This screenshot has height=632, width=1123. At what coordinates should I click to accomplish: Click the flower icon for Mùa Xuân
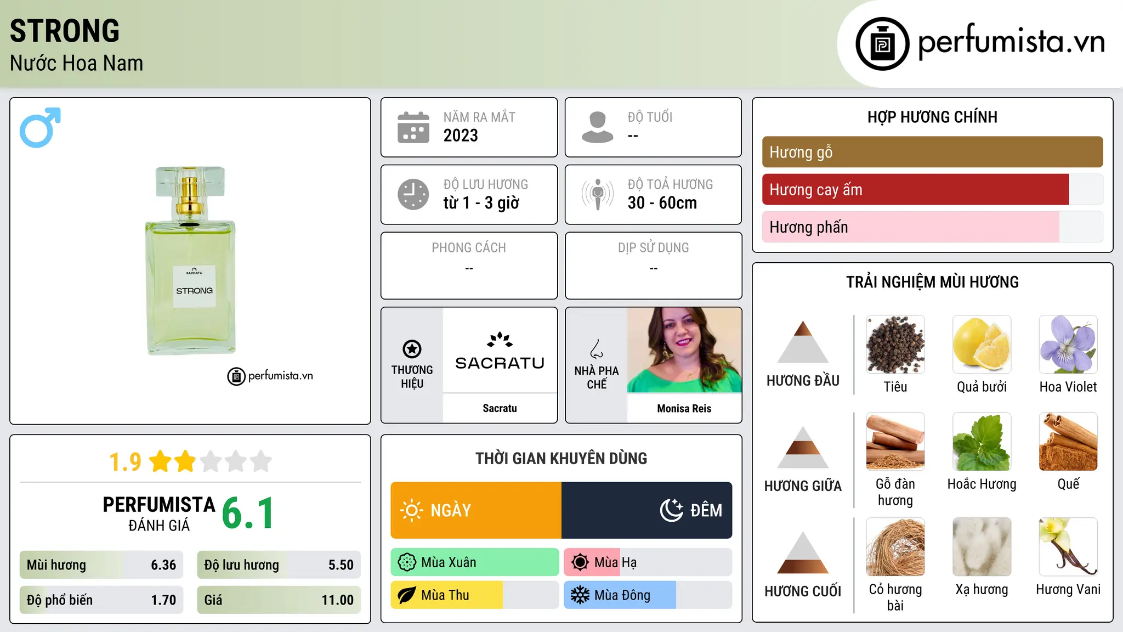[x=407, y=562]
